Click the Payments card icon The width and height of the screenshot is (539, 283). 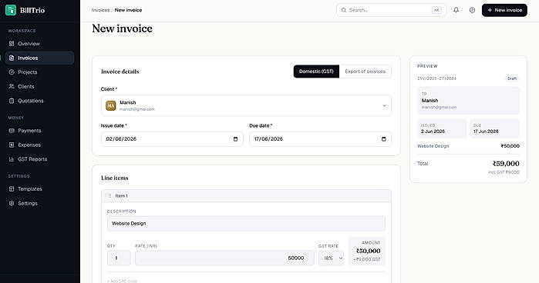pos(12,131)
